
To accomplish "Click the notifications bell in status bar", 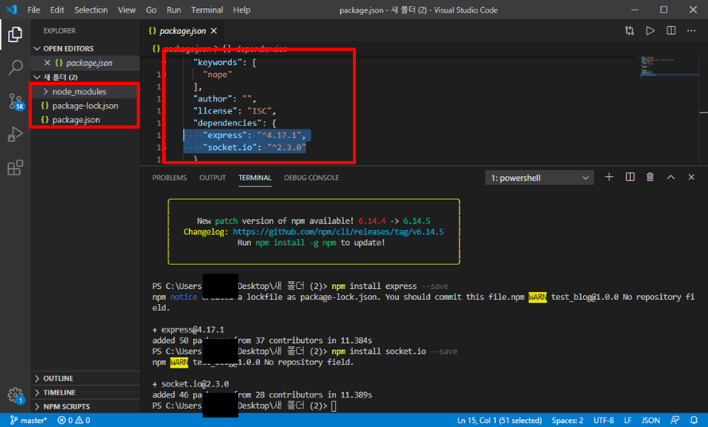I will pyautogui.click(x=694, y=420).
